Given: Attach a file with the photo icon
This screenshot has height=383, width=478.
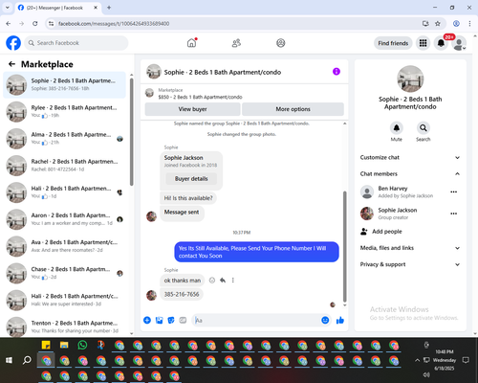Looking at the screenshot, I should tap(159, 320).
